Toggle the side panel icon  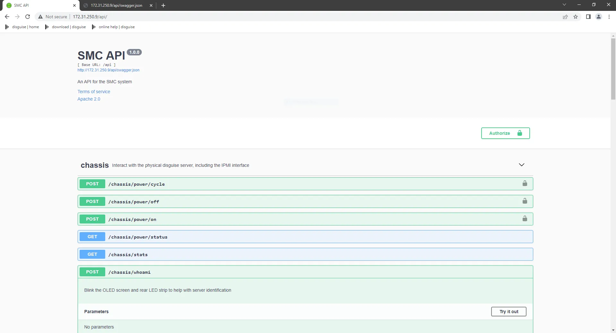[589, 17]
